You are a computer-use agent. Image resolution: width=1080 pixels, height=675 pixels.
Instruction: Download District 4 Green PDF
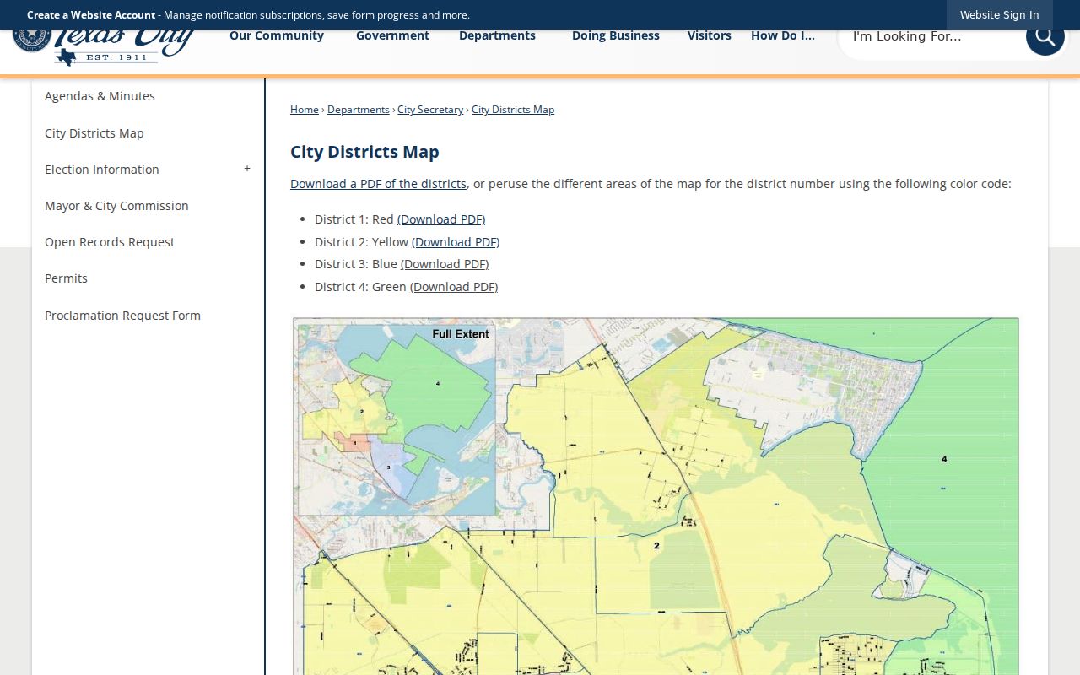454,287
